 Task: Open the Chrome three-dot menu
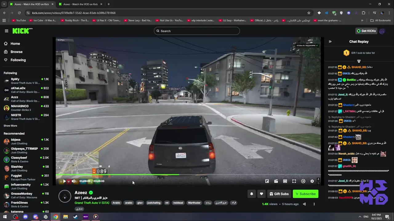tap(389, 13)
